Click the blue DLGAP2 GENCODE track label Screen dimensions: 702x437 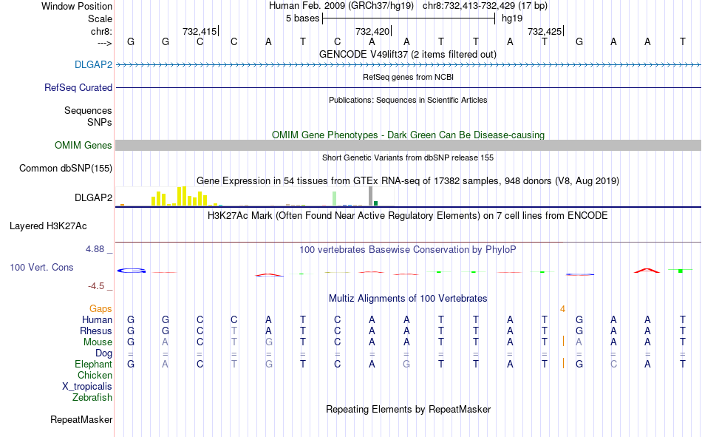tap(93, 64)
